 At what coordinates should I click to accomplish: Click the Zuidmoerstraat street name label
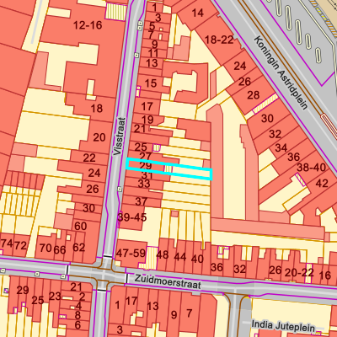pos(168,281)
